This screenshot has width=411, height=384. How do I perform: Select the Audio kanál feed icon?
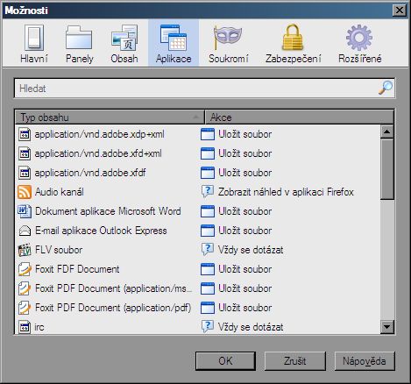[x=25, y=192]
